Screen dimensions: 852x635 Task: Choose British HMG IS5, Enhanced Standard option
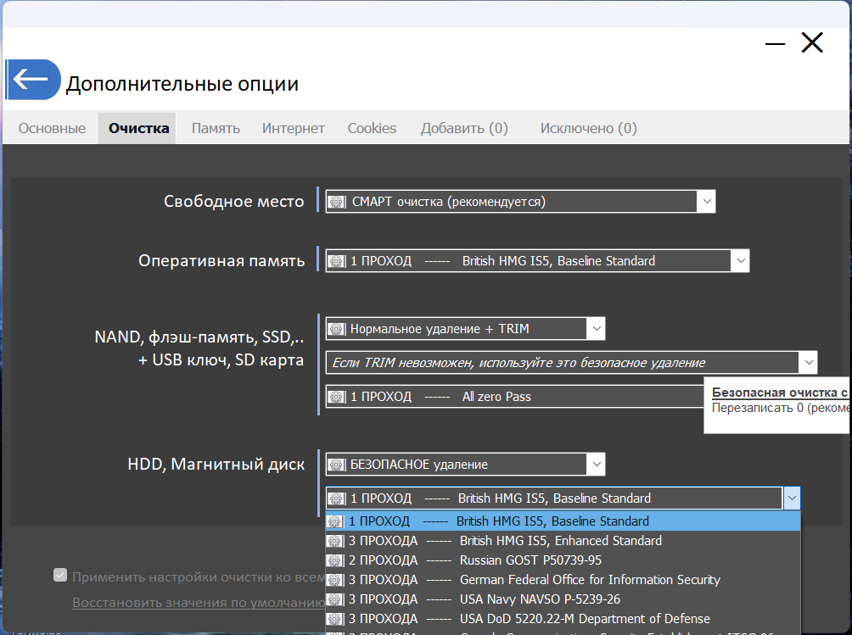pos(560,540)
